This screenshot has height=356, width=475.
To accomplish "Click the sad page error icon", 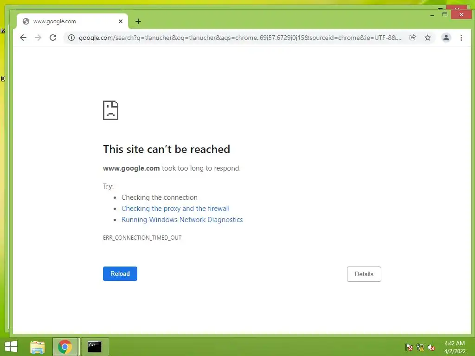I will (110, 110).
